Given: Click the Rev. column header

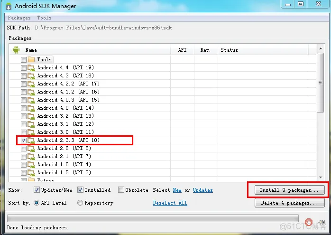Looking at the screenshot, I should click(205, 50).
